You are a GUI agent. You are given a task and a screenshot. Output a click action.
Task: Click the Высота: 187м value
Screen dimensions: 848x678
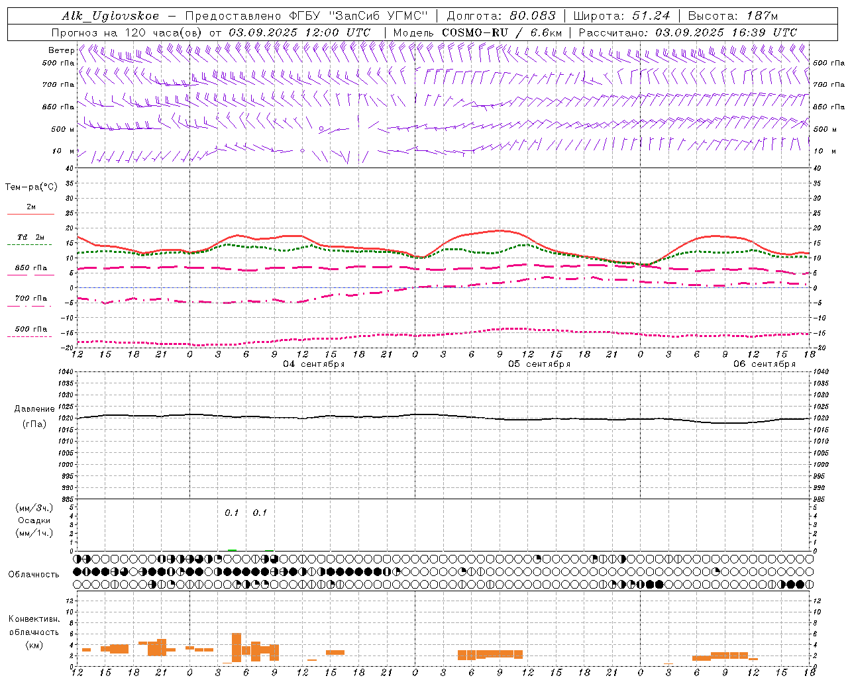pyautogui.click(x=733, y=16)
